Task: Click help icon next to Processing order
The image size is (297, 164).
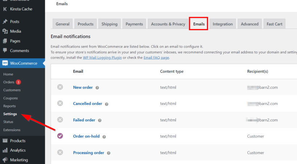Action: pyautogui.click(x=109, y=153)
